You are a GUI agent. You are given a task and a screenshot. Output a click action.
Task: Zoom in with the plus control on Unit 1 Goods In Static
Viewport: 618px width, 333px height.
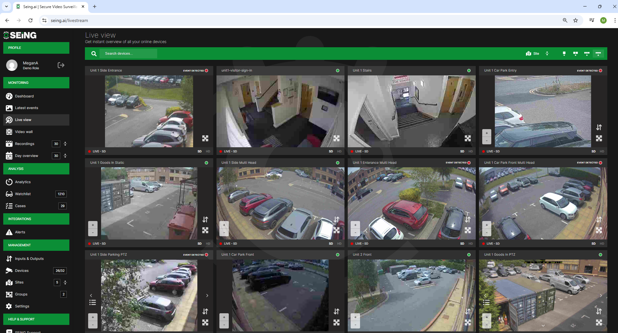coord(93,225)
